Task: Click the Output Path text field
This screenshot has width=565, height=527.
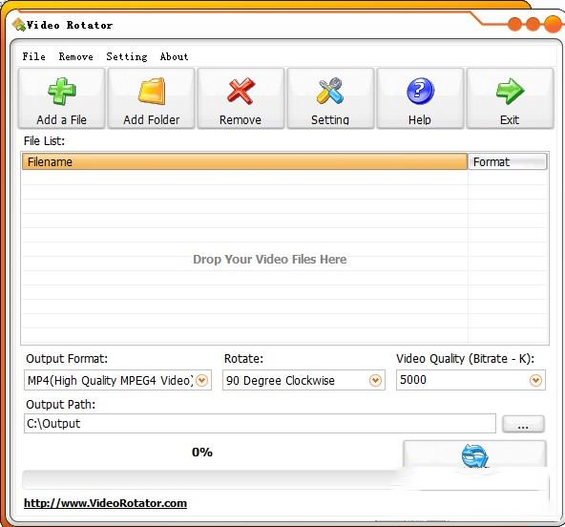Action: pyautogui.click(x=260, y=424)
